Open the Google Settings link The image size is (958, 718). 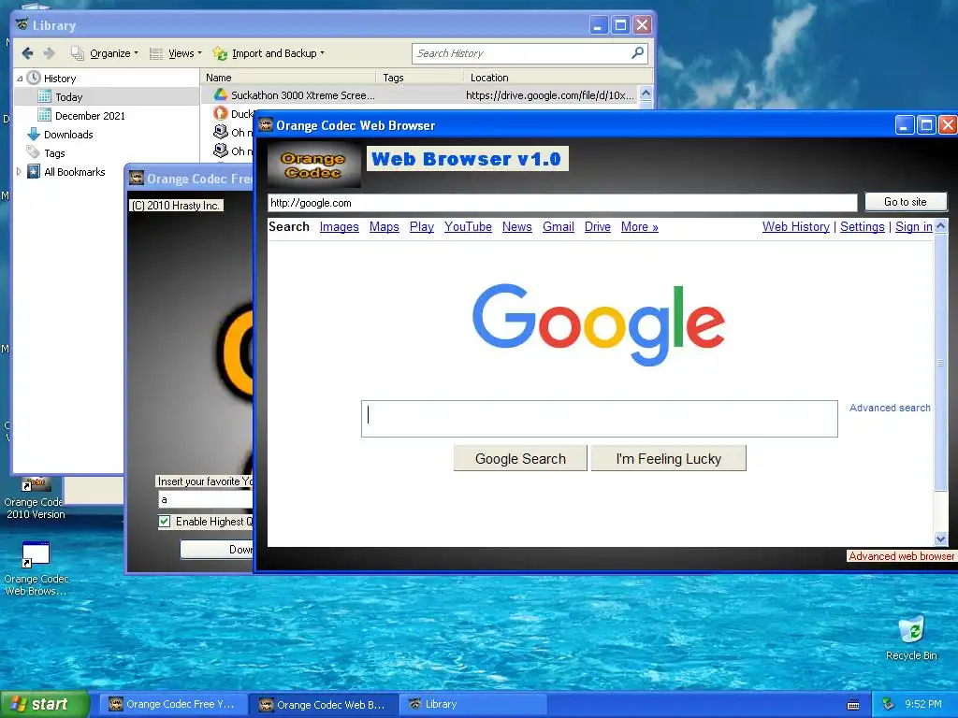click(862, 227)
